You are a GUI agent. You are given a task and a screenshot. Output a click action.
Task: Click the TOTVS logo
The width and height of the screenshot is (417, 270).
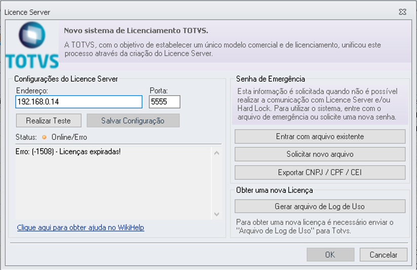pos(32,45)
